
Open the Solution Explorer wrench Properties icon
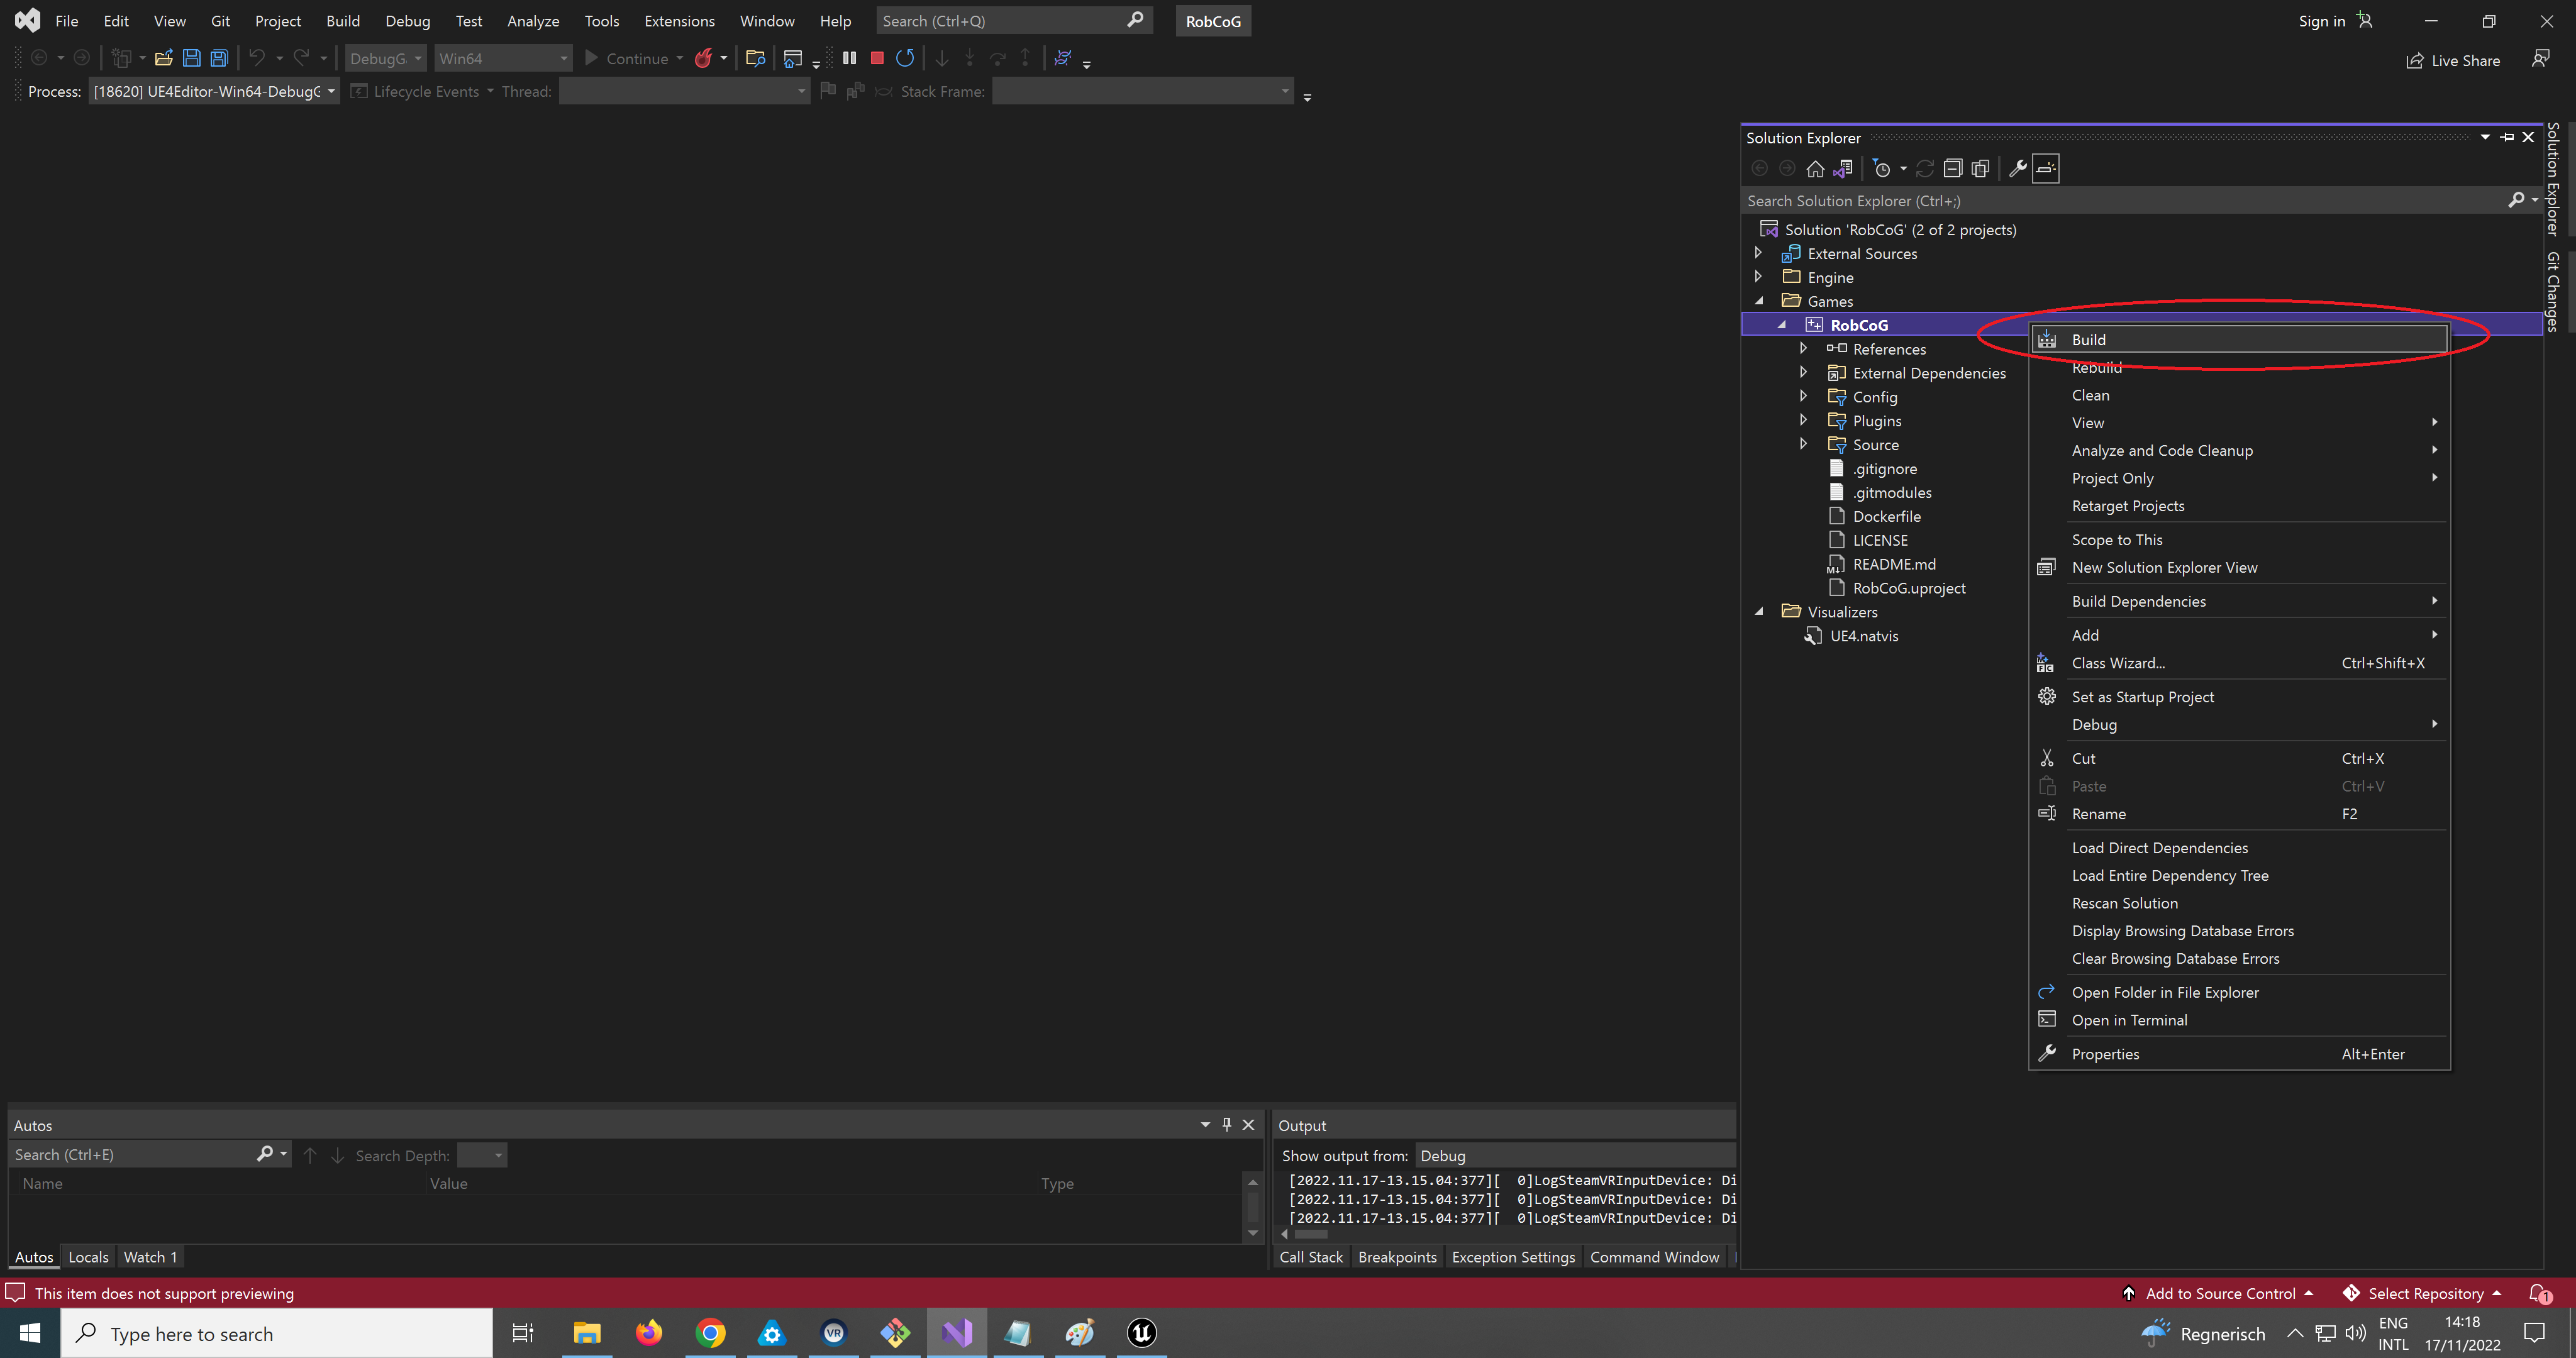[x=2017, y=168]
